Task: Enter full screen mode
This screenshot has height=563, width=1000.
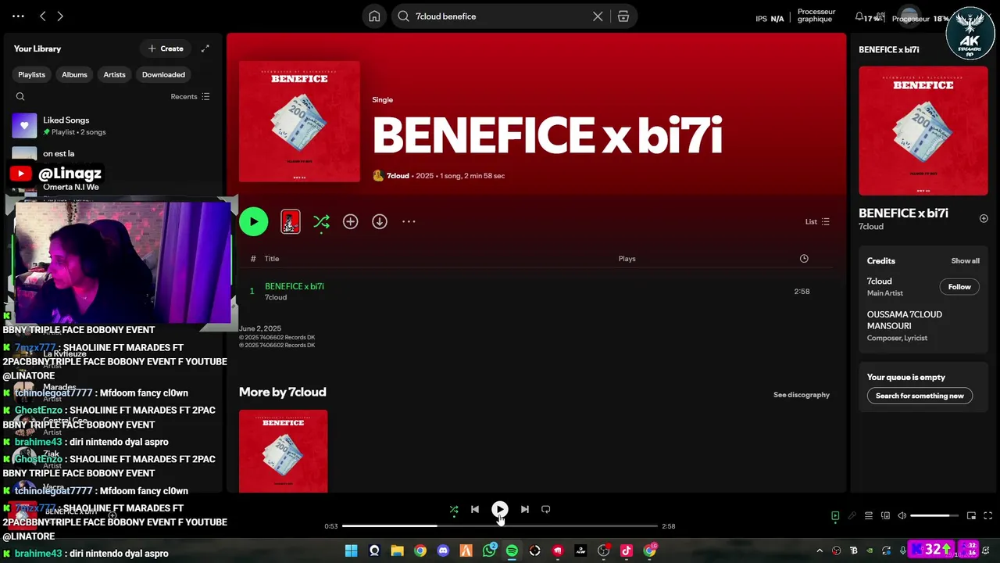Action: tap(987, 516)
